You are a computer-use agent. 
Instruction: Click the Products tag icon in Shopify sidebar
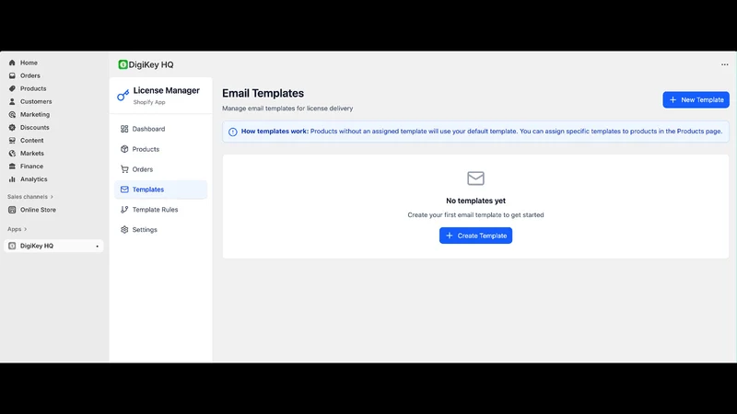[12, 88]
